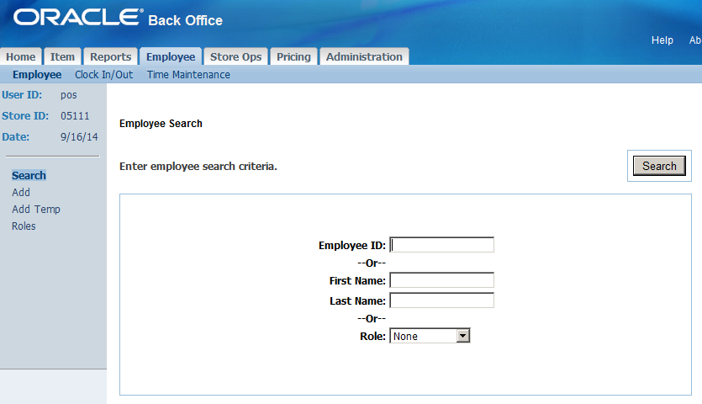This screenshot has width=702, height=404.
Task: Click the Employee Search heading
Action: tap(161, 124)
